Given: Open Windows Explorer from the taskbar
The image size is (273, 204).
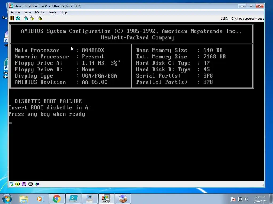Looking at the screenshot, I should (24, 199).
